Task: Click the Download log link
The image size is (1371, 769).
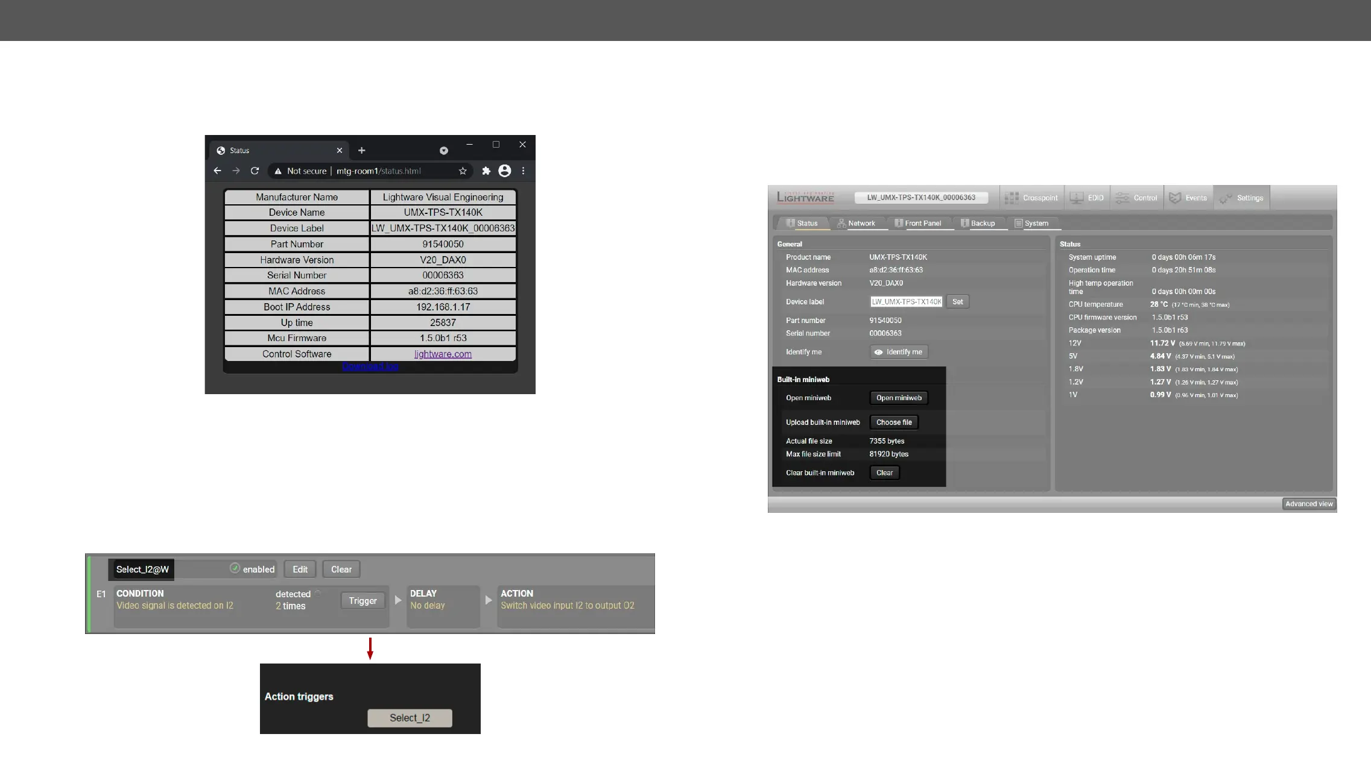Action: [370, 366]
